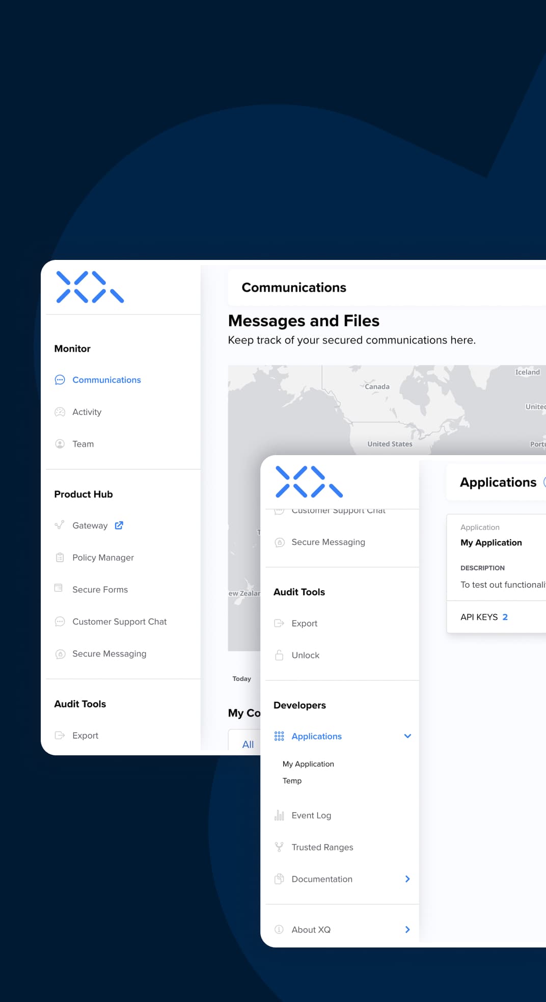Screen dimensions: 546x1002
Task: Click the Gateway node icon
Action: click(60, 525)
